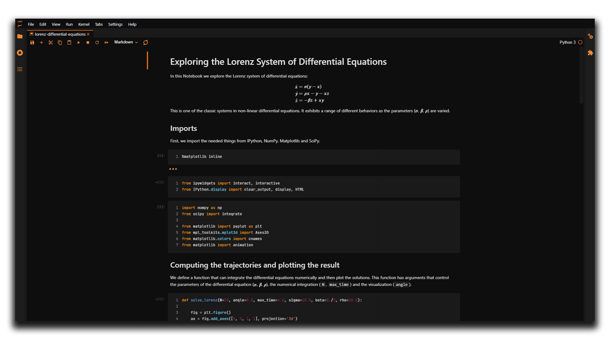
Task: Open the Run menu
Action: tap(69, 24)
